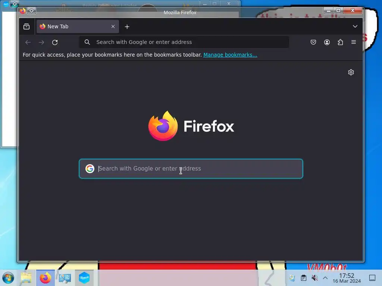Image resolution: width=382 pixels, height=286 pixels.
Task: Open the blue hexagon taskbar app
Action: click(84, 278)
